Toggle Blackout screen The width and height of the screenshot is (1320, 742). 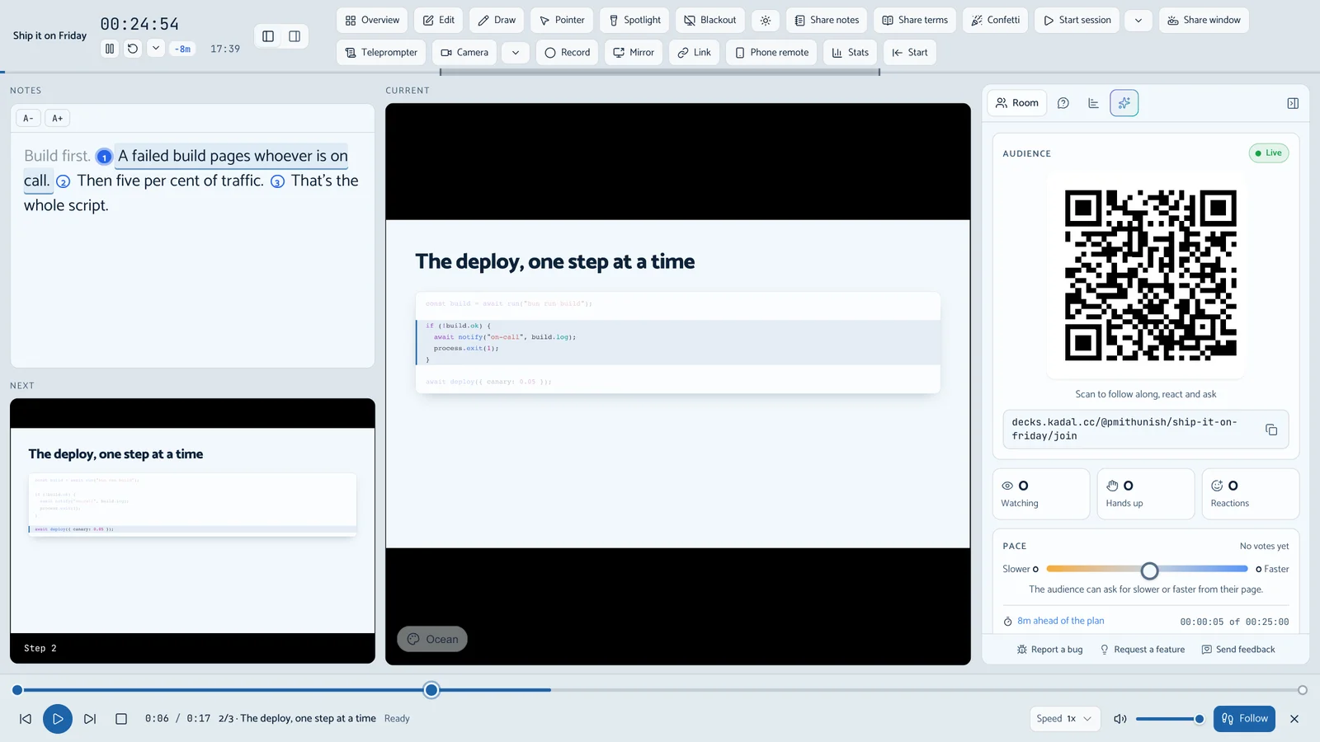pos(710,20)
